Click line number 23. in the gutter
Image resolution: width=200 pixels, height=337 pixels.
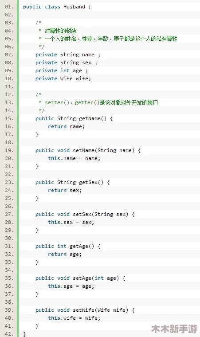tap(9, 183)
